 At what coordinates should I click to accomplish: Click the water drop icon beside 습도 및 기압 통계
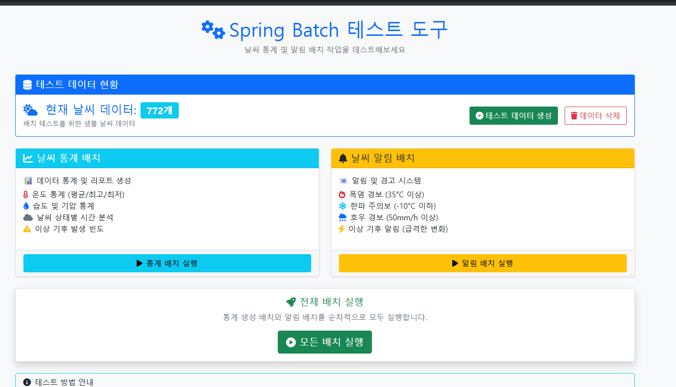tap(26, 206)
